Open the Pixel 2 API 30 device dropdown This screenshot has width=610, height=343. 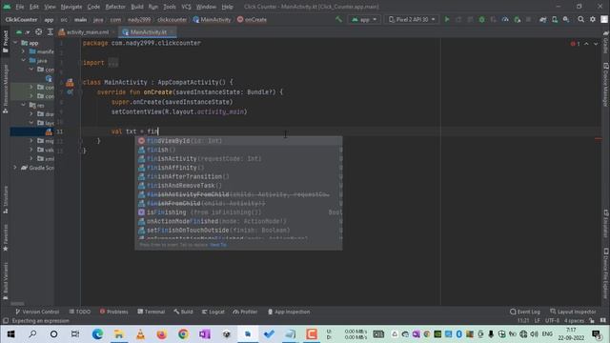pyautogui.click(x=412, y=19)
